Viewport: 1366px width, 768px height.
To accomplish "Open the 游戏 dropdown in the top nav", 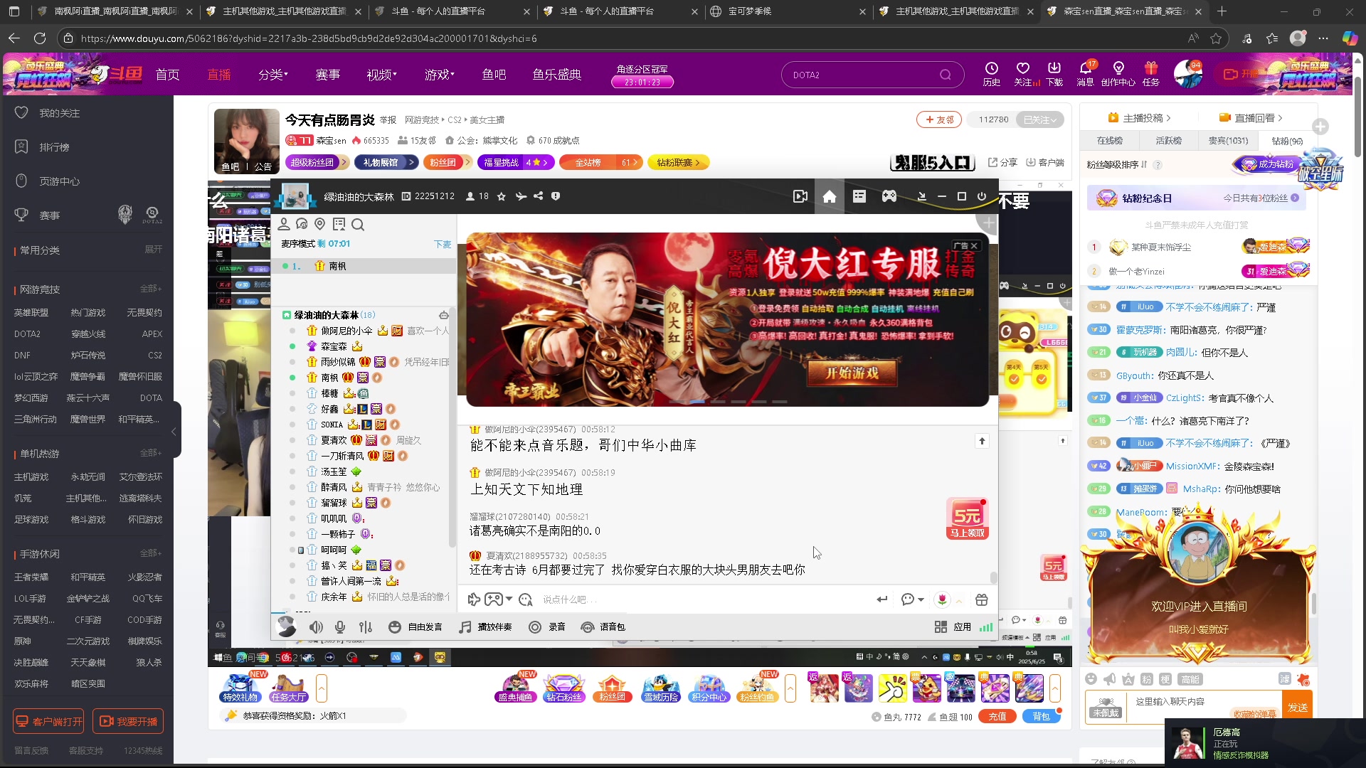I will (x=439, y=75).
